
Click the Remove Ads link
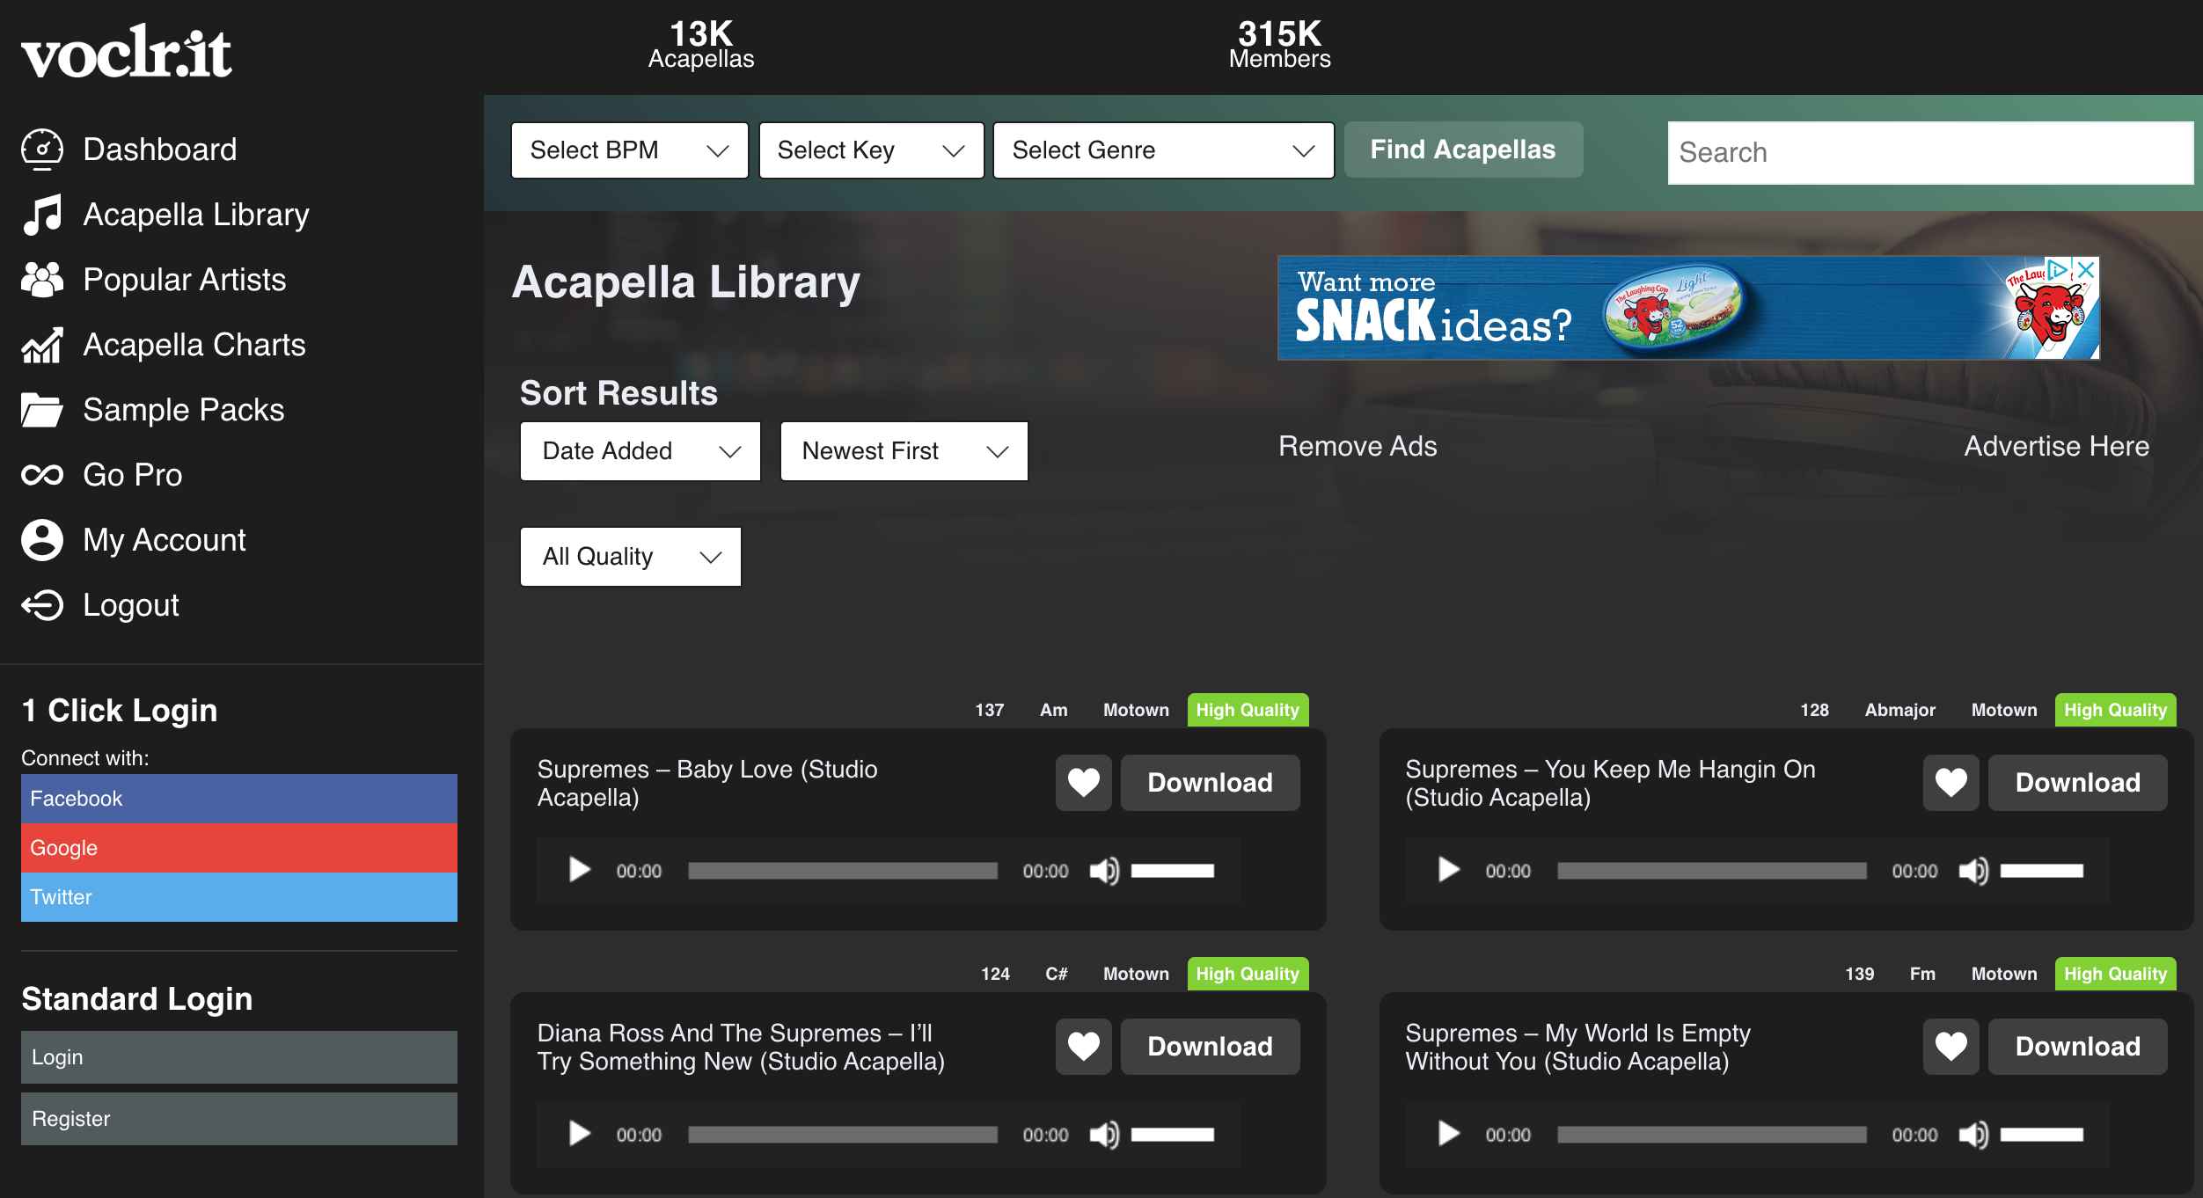[x=1358, y=446]
